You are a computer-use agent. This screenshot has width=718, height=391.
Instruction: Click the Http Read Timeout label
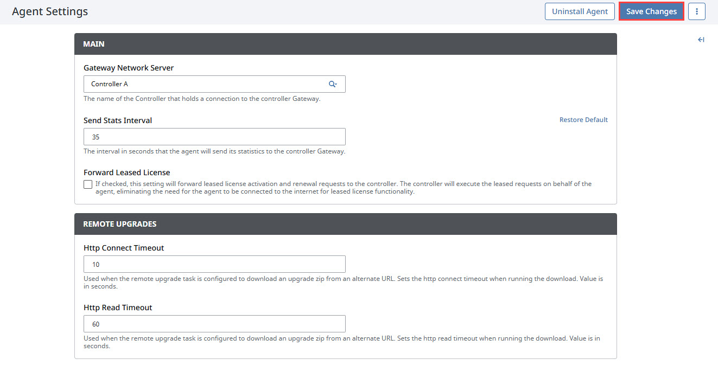(x=118, y=307)
